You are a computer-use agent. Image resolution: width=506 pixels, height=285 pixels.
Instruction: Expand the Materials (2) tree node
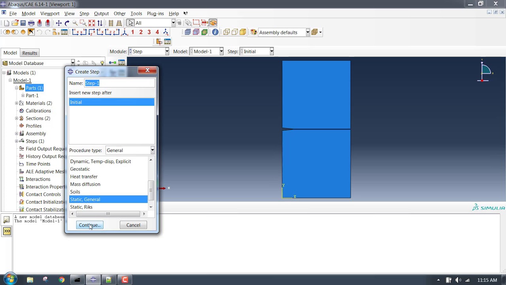click(17, 103)
